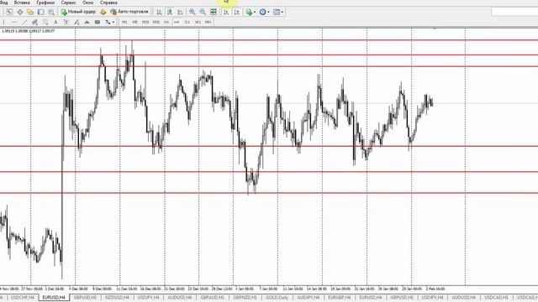
Task: Show the Navigator panel yellow icon
Action: coord(30,12)
